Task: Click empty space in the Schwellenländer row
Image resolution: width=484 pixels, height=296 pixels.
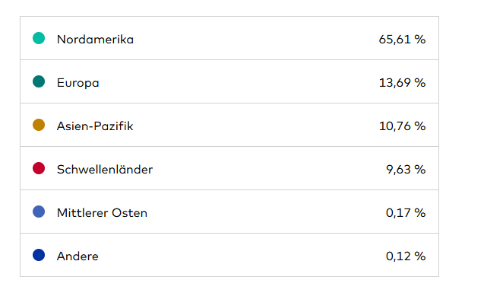Action: tap(268, 168)
